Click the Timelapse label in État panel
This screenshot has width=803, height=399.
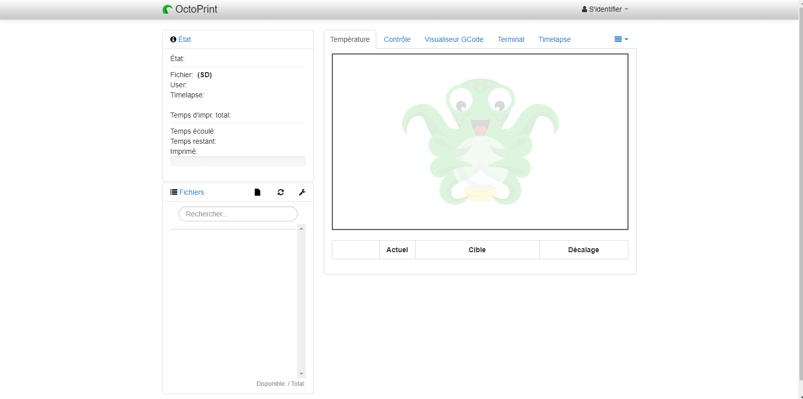pyautogui.click(x=187, y=95)
